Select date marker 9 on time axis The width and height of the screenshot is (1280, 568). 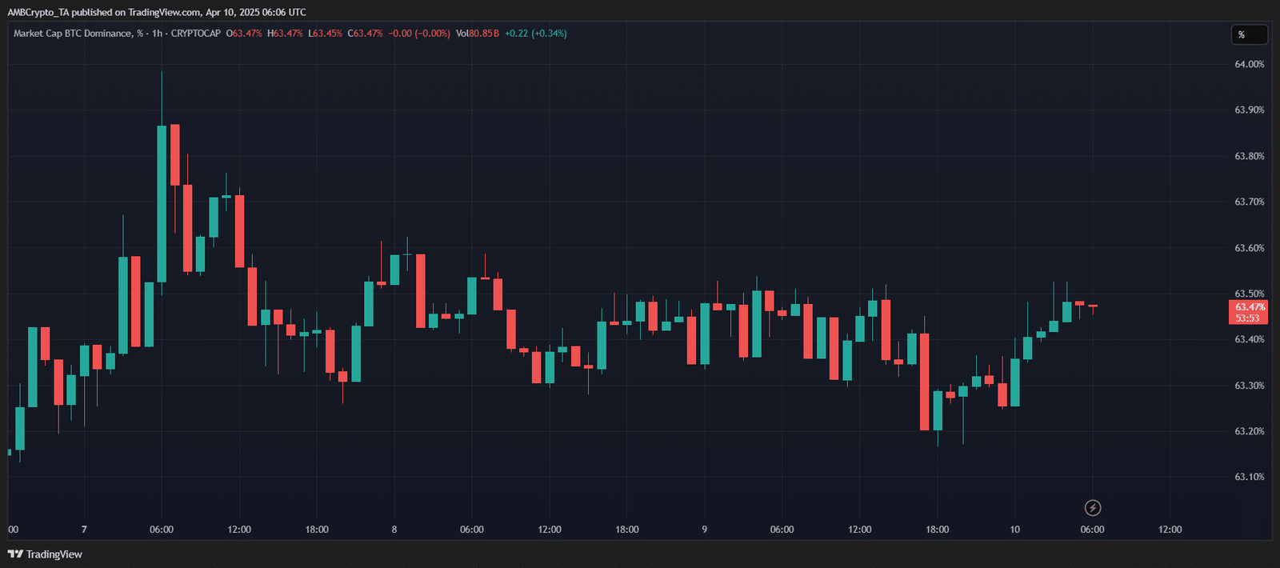pos(704,530)
